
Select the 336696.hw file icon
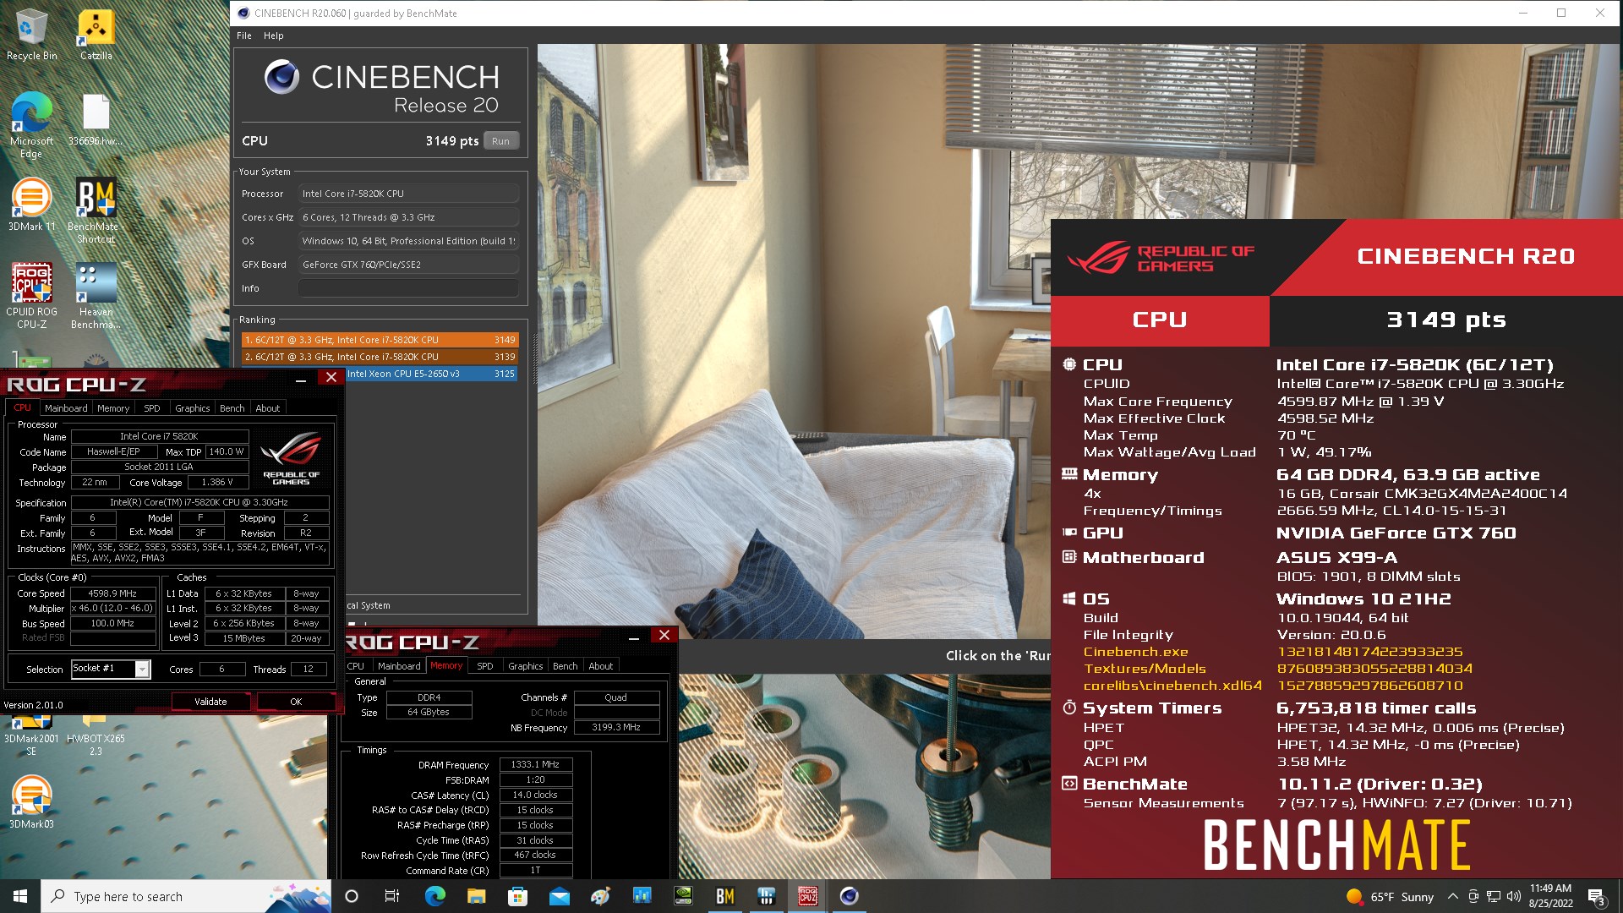(x=96, y=119)
